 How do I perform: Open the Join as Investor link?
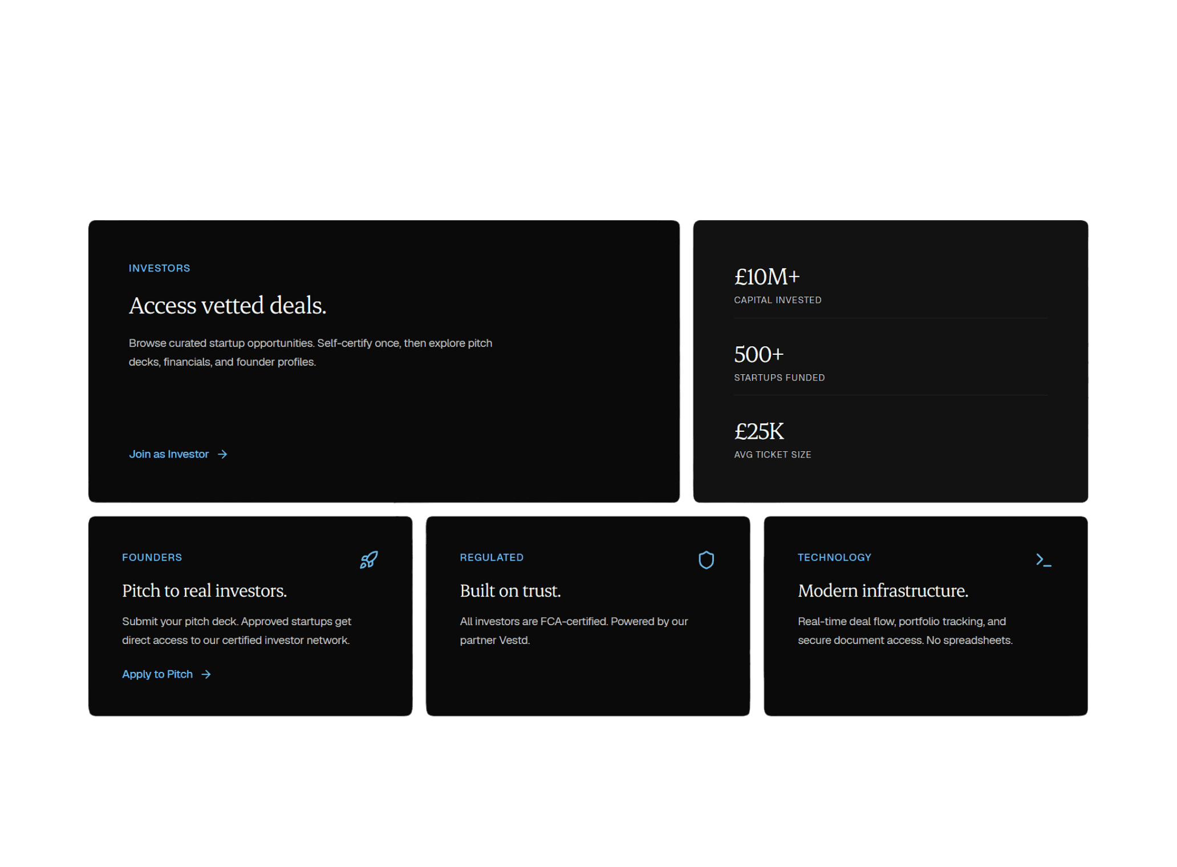coord(169,454)
